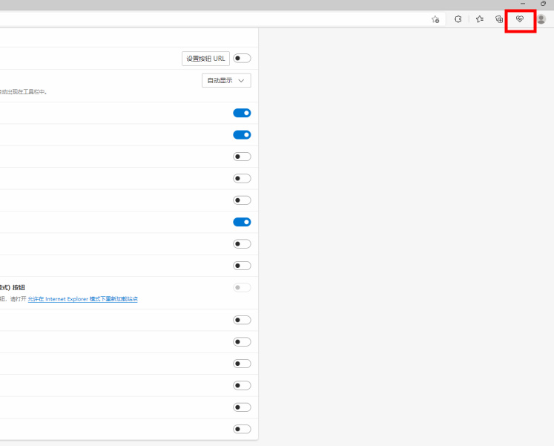Viewport: 554px width, 446px height.
Task: Click the heart-pulse Browser essentials icon
Action: click(x=520, y=19)
